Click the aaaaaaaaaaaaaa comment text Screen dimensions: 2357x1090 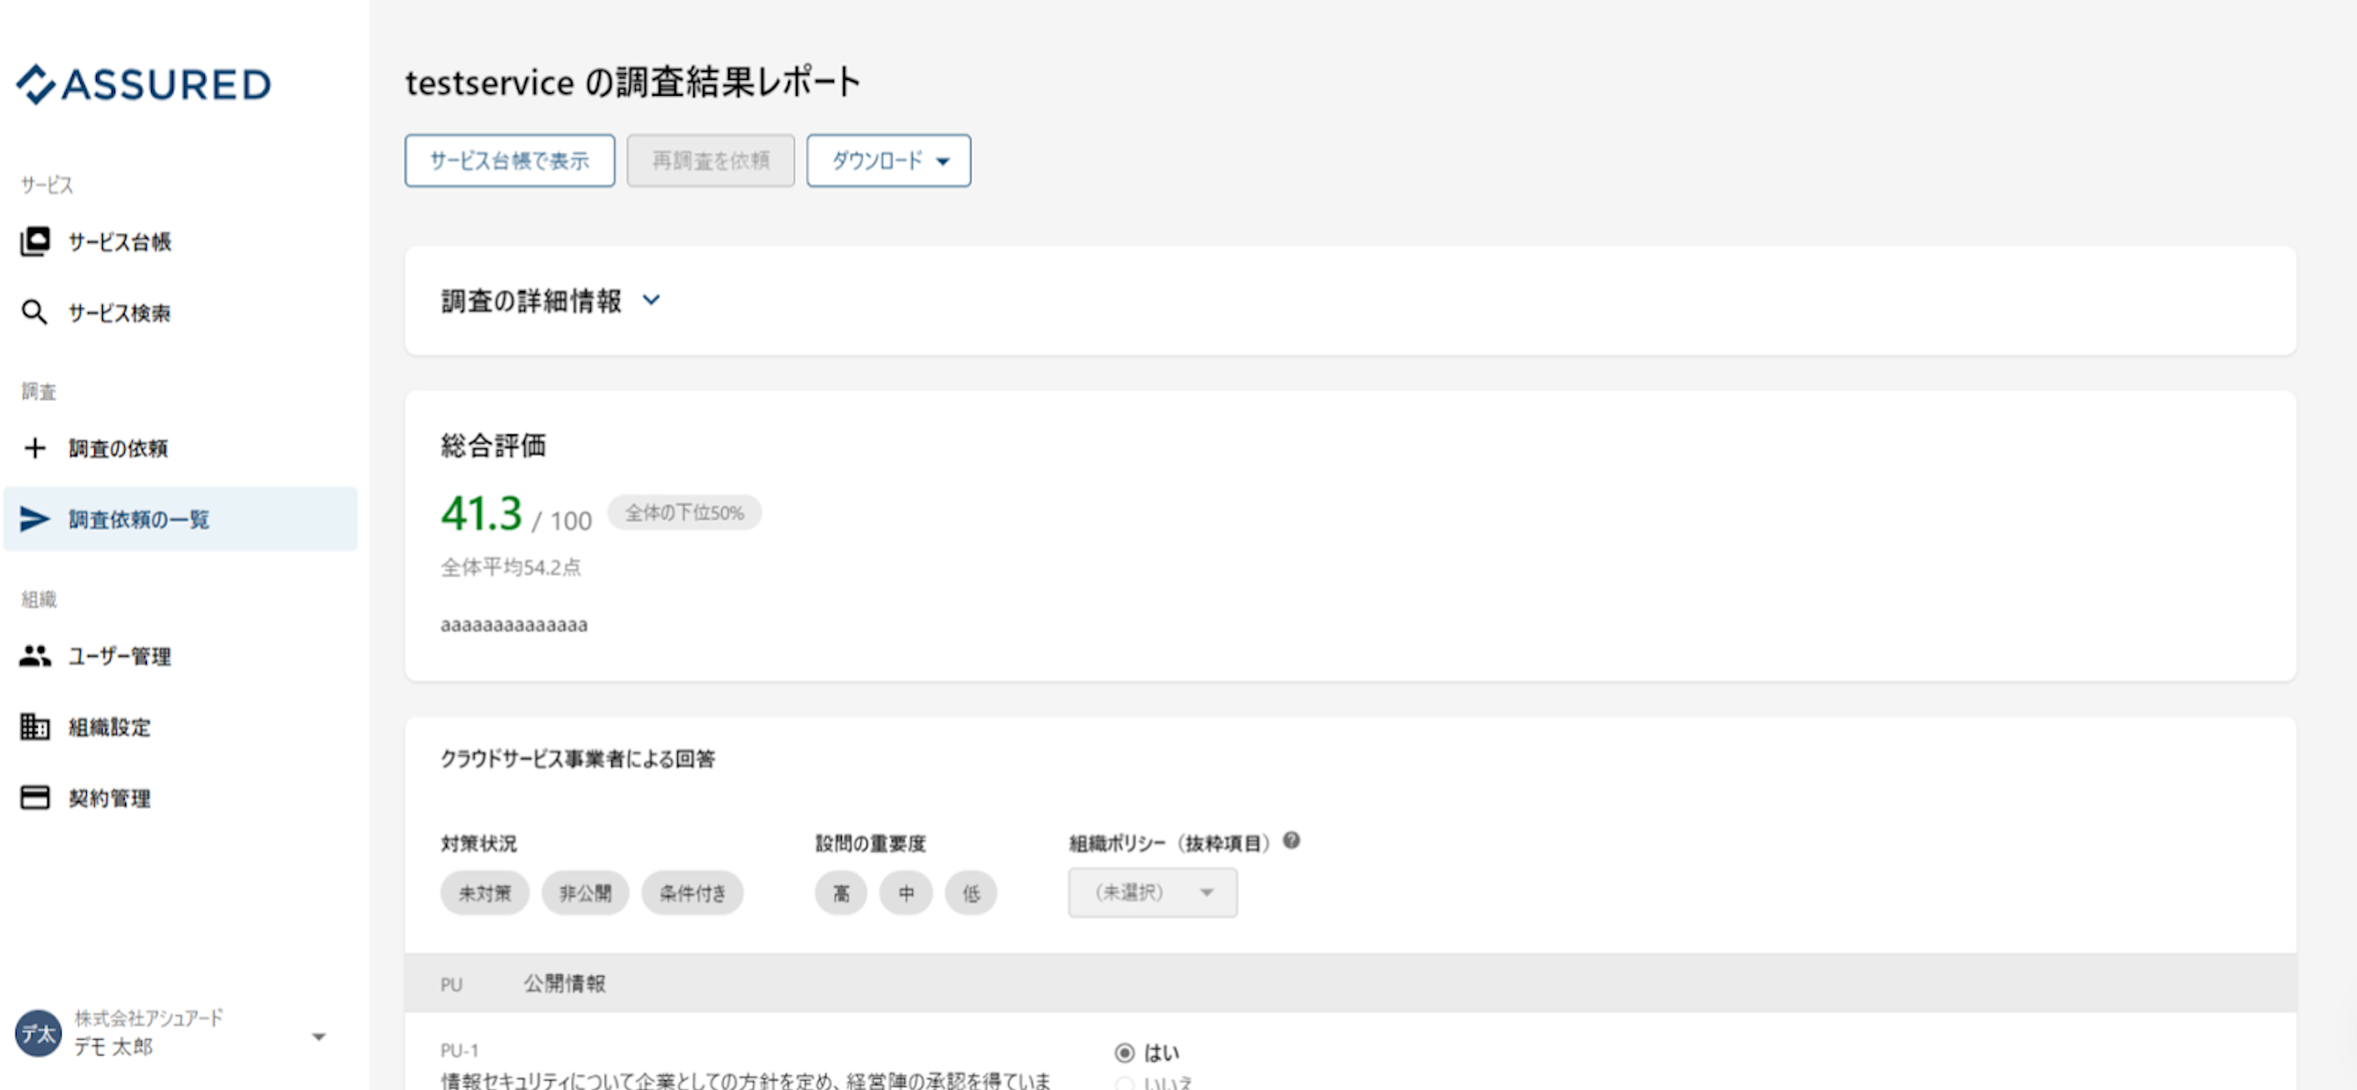click(x=514, y=626)
